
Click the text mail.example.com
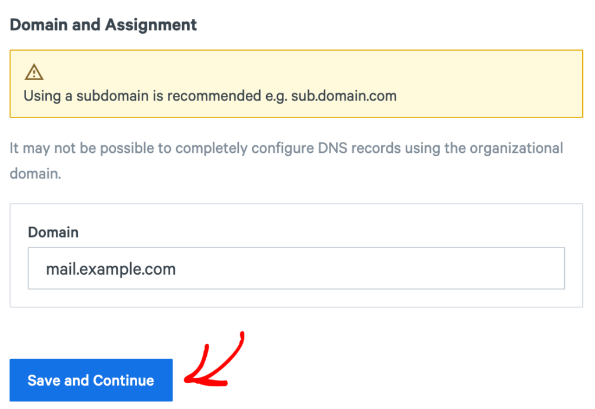[x=110, y=268]
